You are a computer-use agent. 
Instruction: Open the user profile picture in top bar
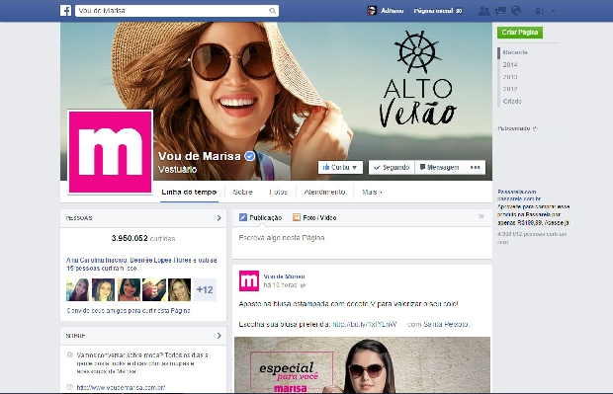372,11
